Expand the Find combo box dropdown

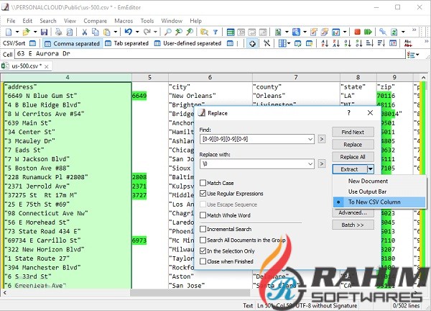click(310, 139)
